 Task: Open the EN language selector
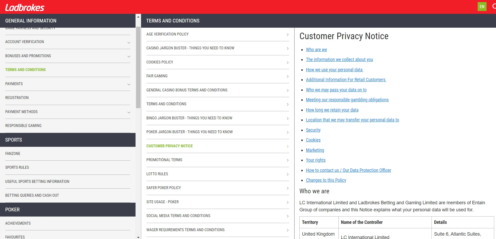click(482, 7)
